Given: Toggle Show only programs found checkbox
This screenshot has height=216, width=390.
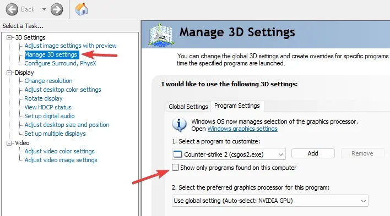Looking at the screenshot, I should [175, 167].
